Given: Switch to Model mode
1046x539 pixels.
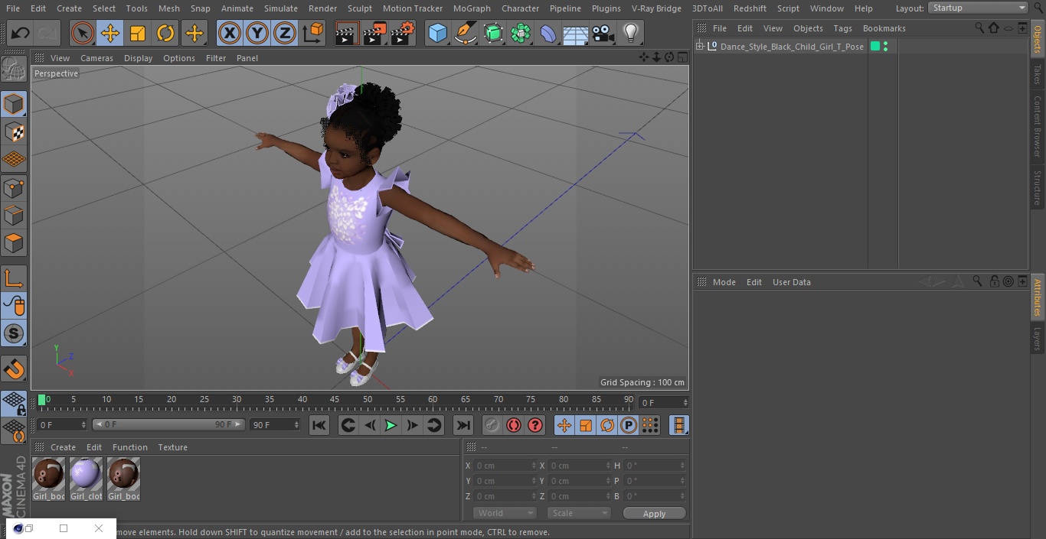Looking at the screenshot, I should [14, 104].
